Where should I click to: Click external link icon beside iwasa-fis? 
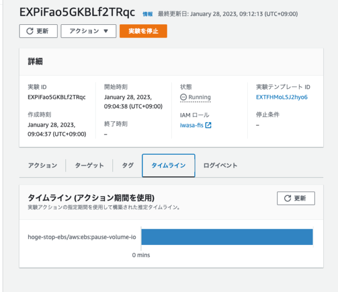208,125
